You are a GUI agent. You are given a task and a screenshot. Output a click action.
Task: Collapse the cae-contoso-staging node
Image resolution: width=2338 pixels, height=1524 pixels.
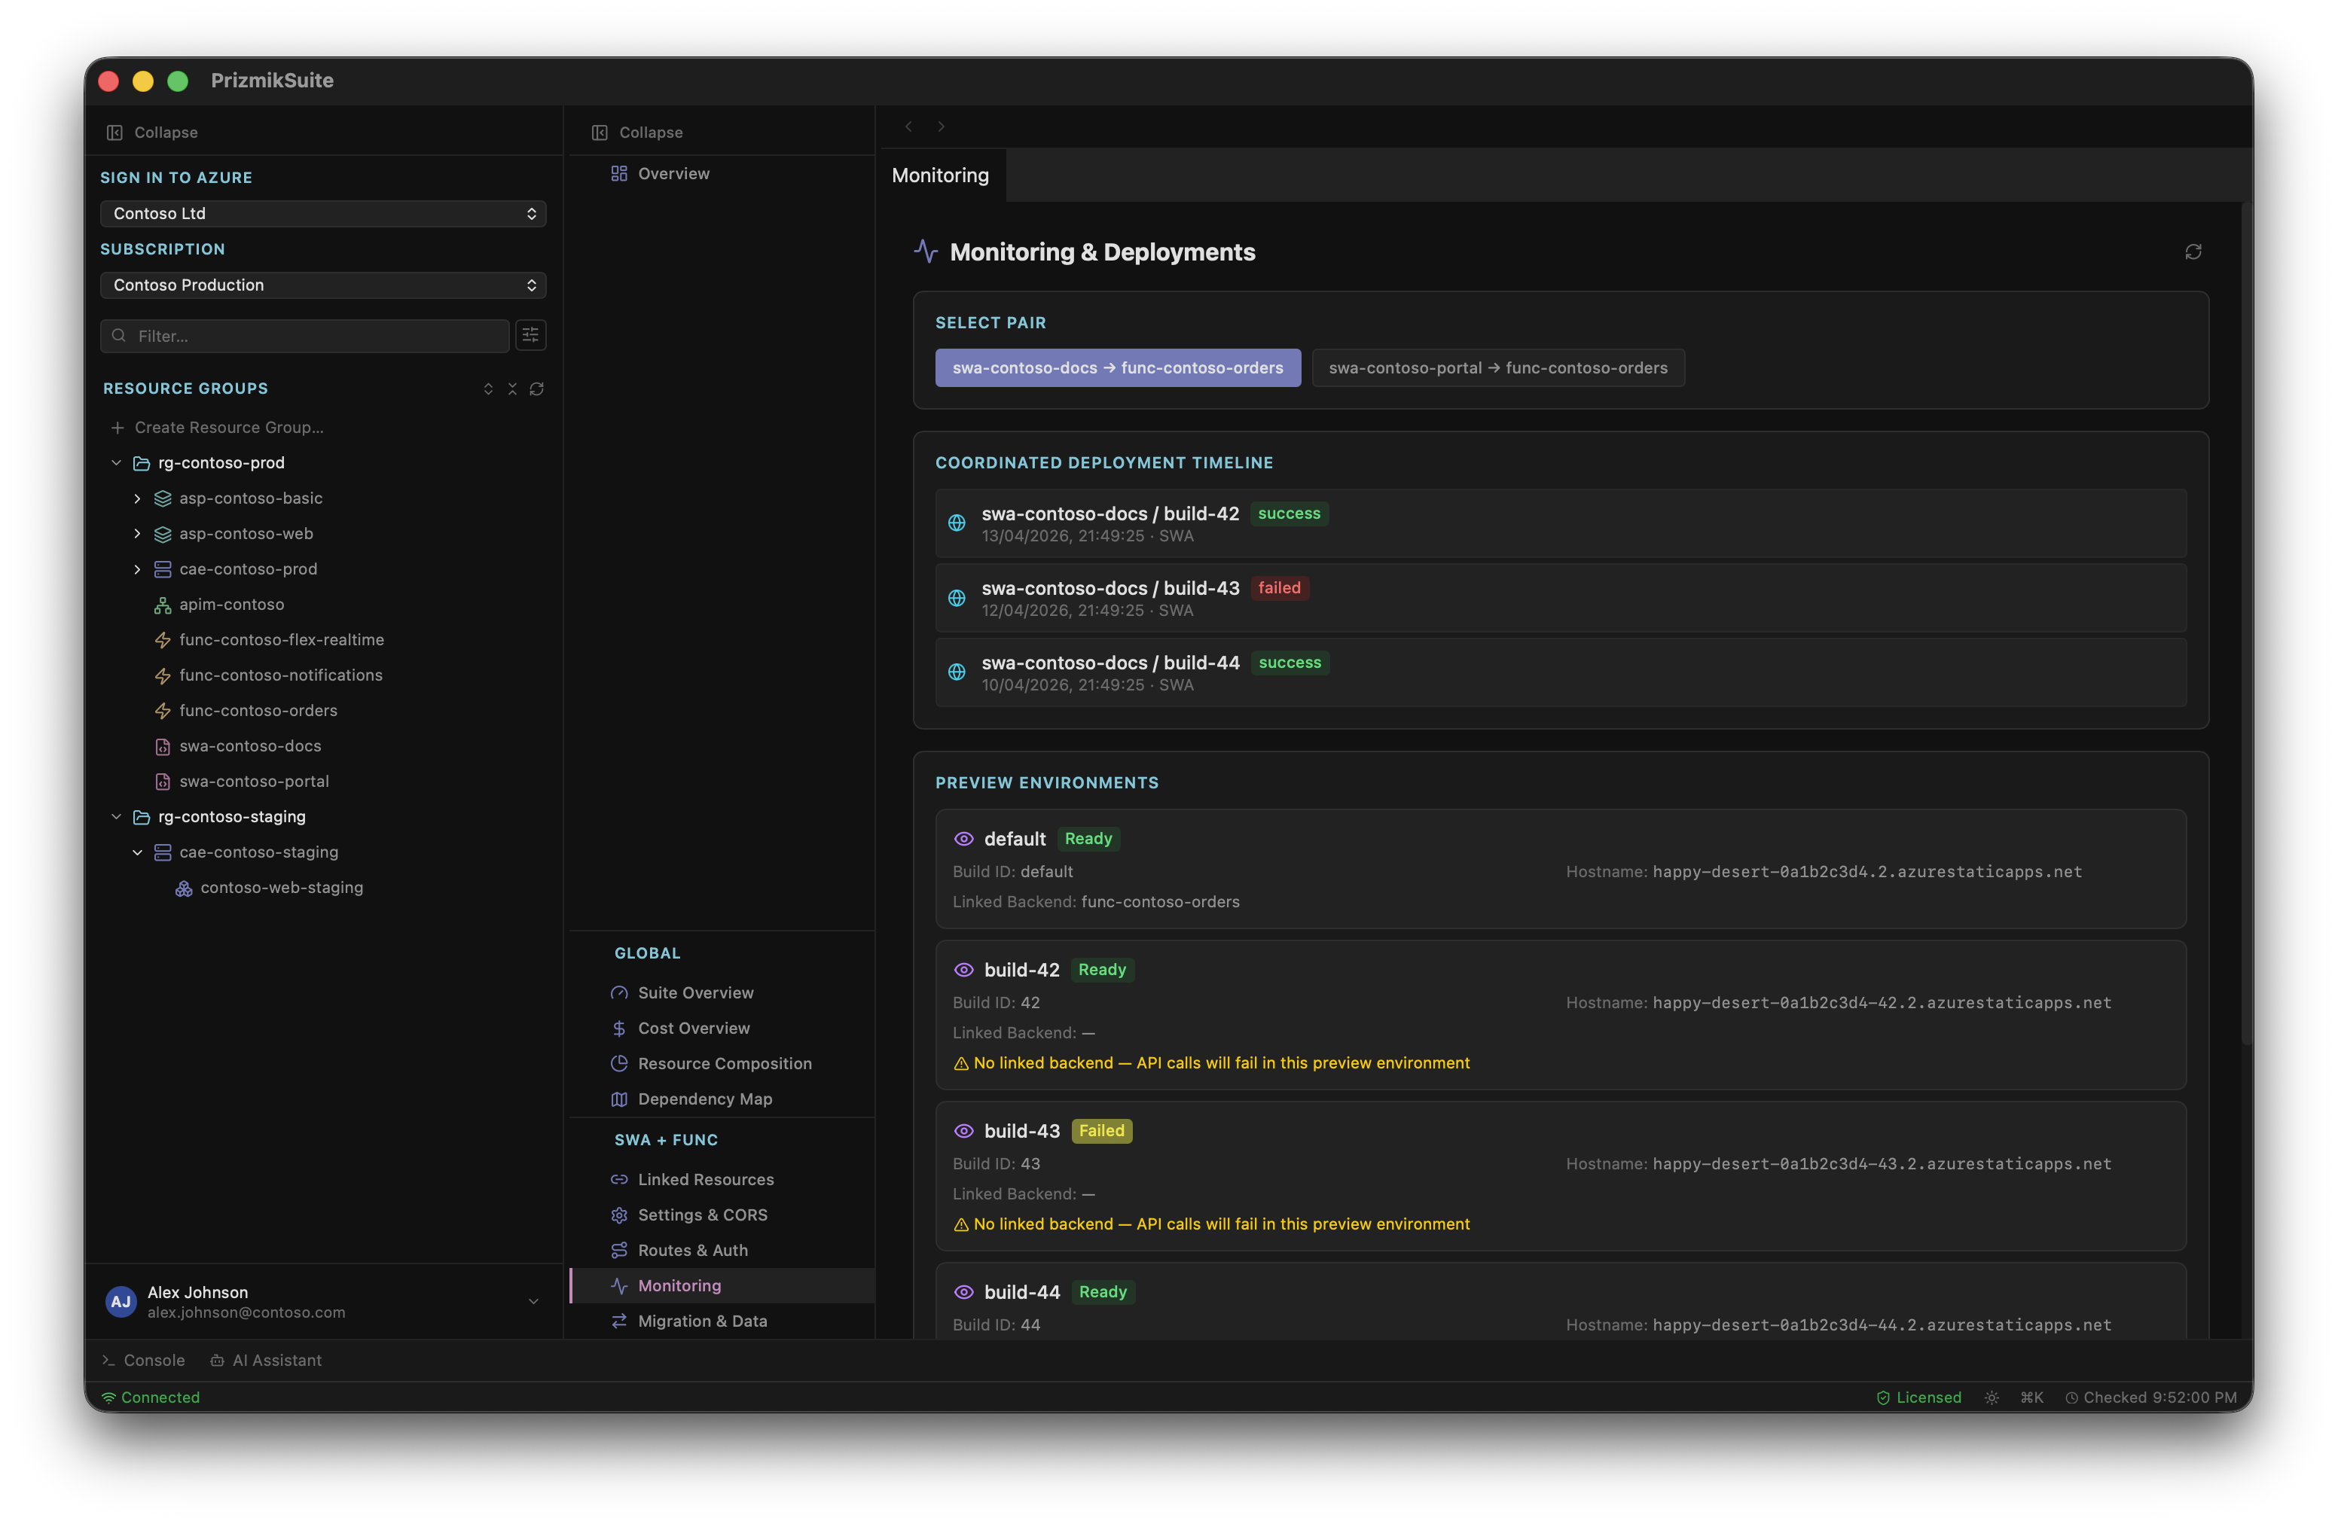coord(138,852)
